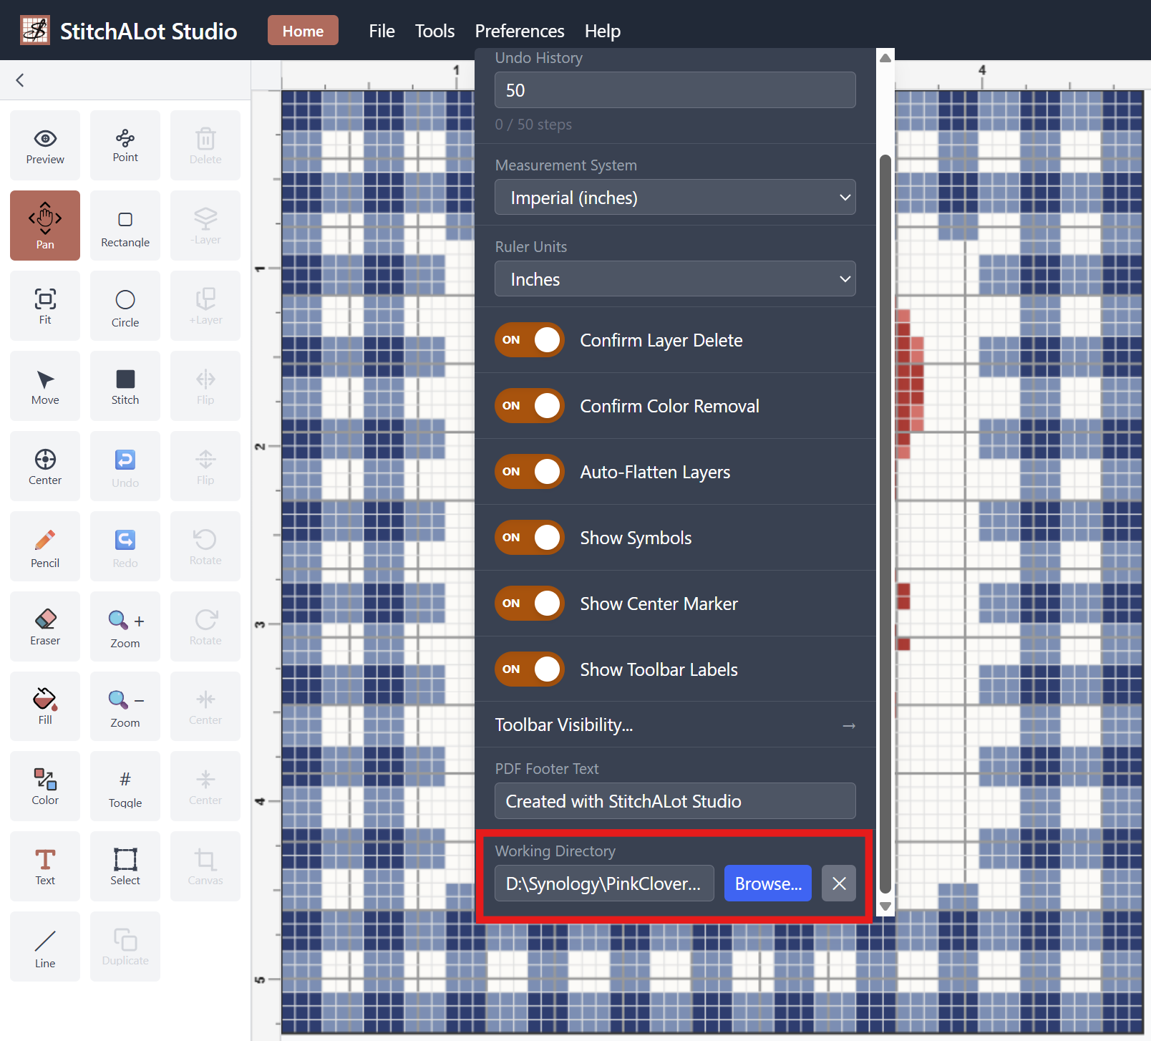1151x1041 pixels.
Task: Open the Measurement System dropdown
Action: pyautogui.click(x=675, y=198)
